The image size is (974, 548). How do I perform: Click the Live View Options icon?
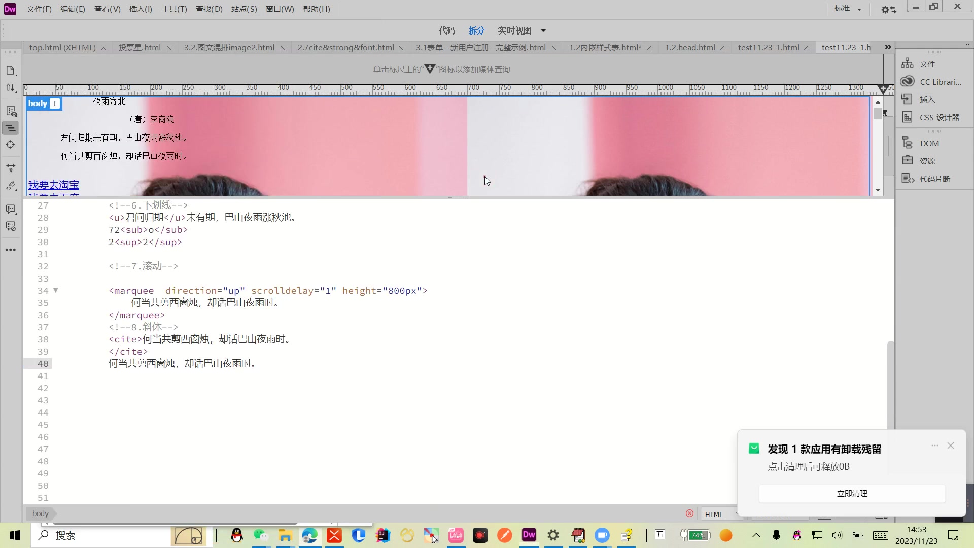(x=11, y=111)
